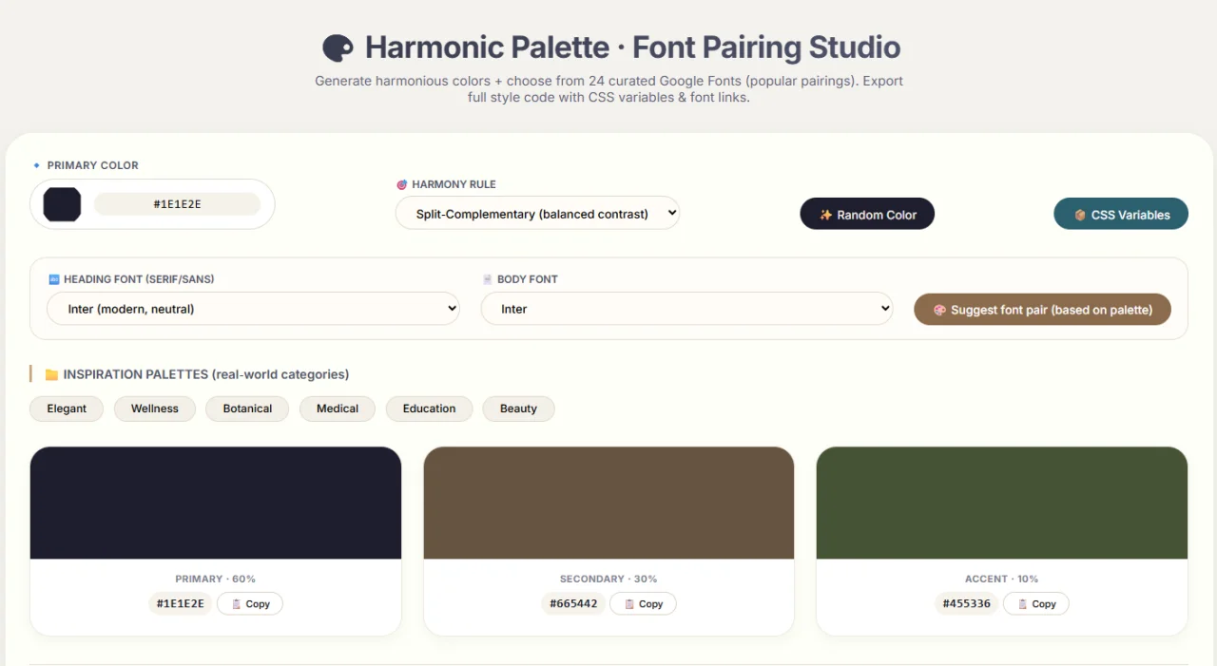Open the Harmony Rule dropdown
The width and height of the screenshot is (1217, 666).
pos(538,214)
